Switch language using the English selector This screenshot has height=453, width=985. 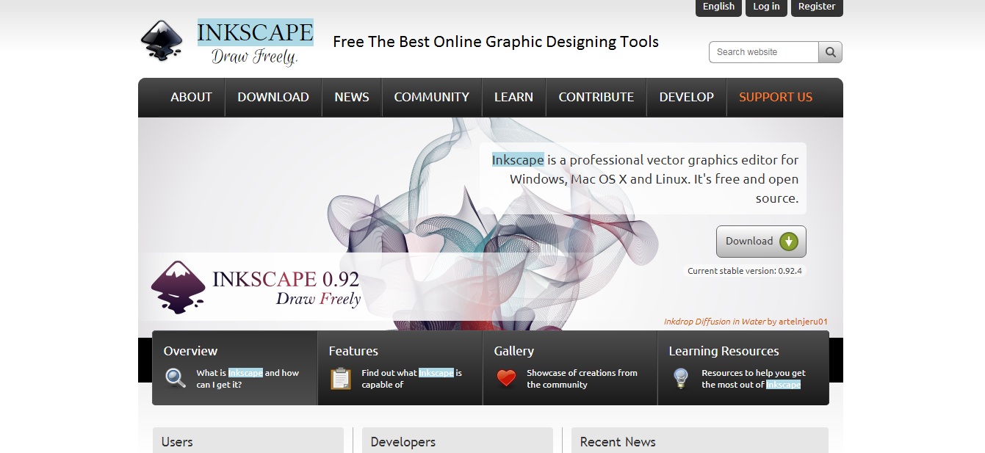click(718, 7)
